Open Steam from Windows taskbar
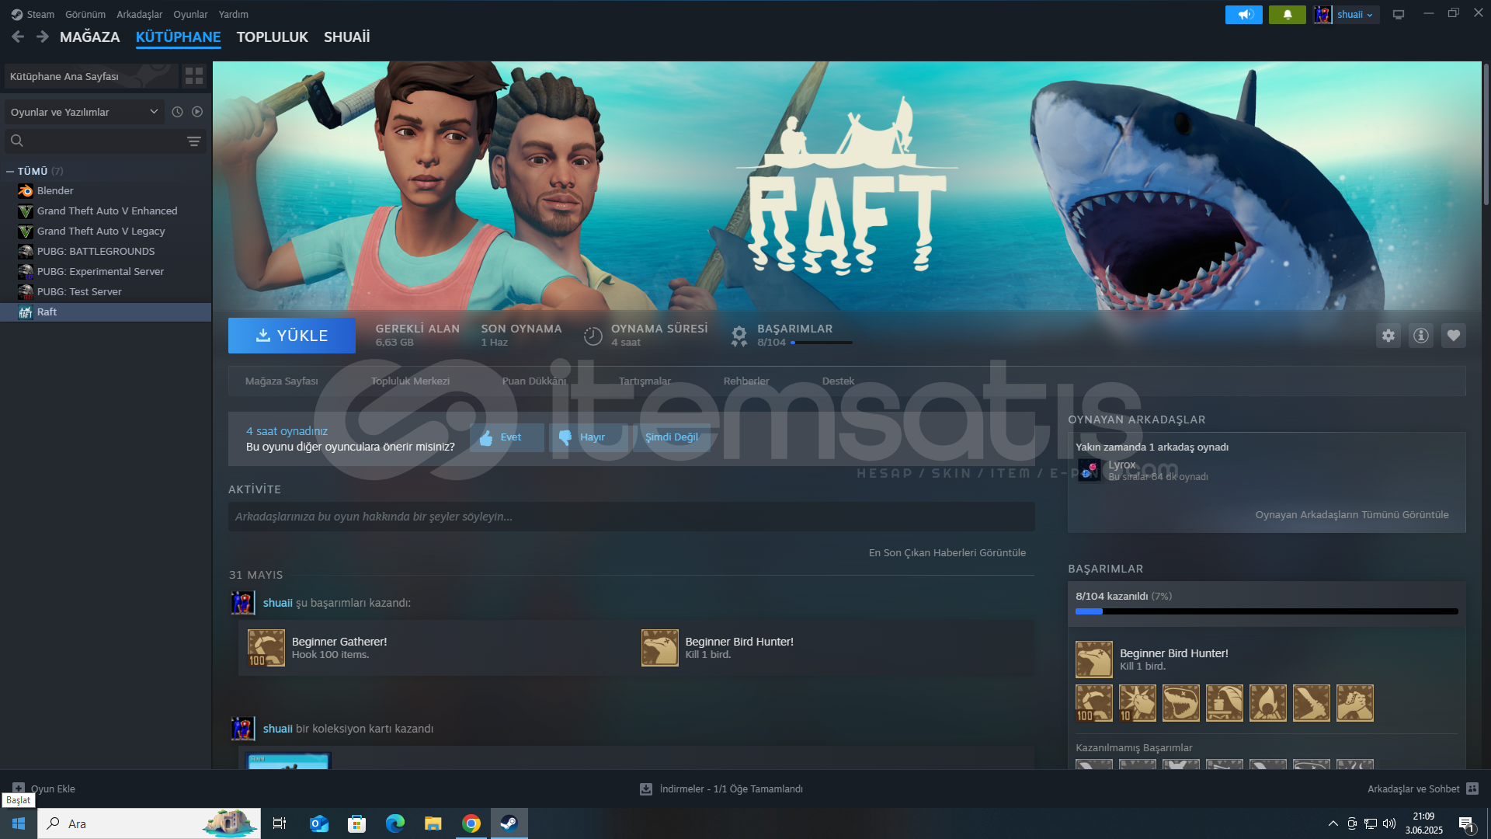Image resolution: width=1491 pixels, height=839 pixels. point(509,823)
